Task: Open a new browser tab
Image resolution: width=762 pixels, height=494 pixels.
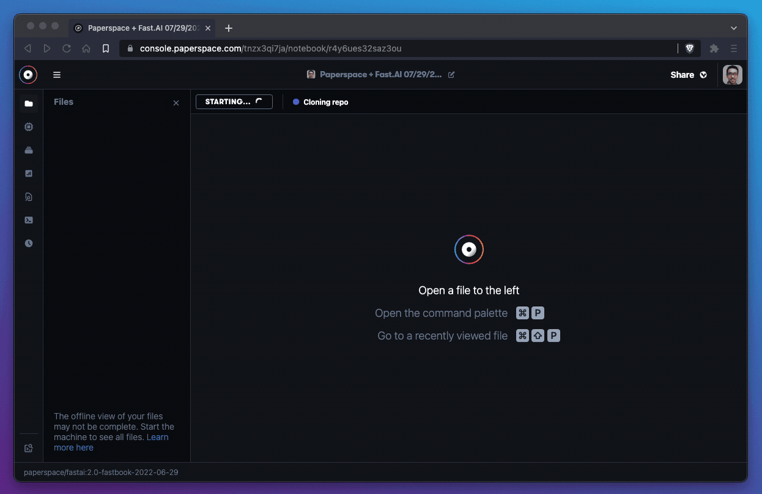Action: pyautogui.click(x=229, y=28)
